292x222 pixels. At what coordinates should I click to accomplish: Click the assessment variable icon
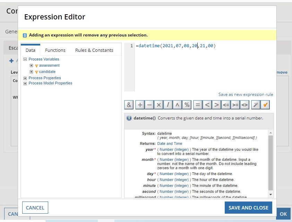(x=36, y=66)
